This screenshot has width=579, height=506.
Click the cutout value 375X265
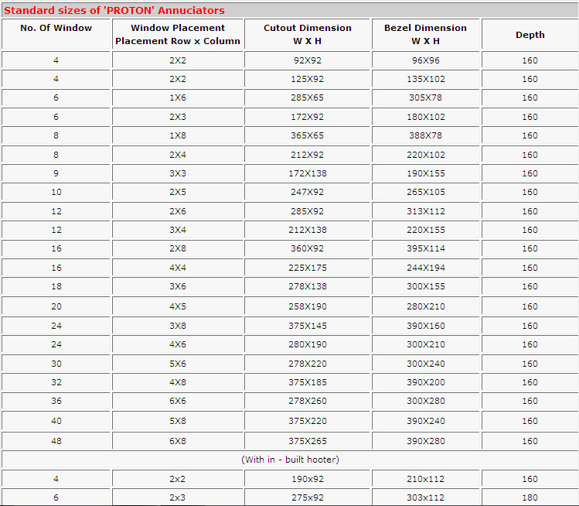point(307,441)
